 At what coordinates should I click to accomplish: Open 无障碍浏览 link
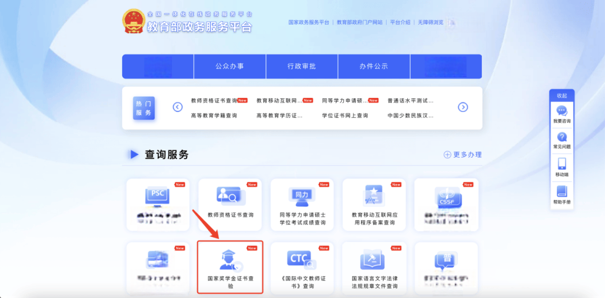coord(431,22)
